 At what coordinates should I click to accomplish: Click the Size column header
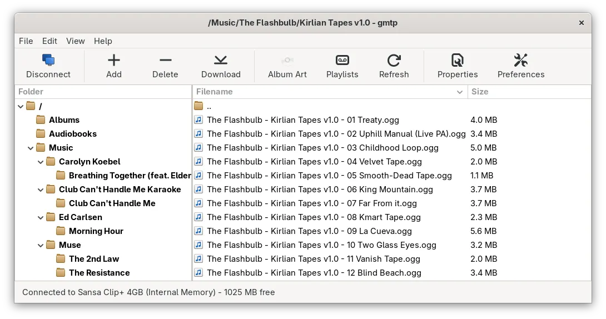pyautogui.click(x=529, y=92)
